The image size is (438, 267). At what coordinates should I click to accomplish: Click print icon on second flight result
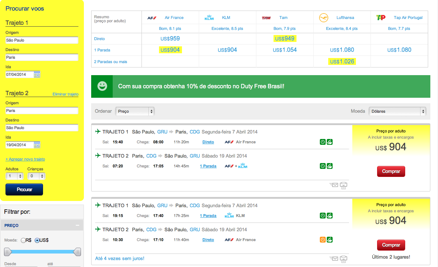tap(343, 259)
